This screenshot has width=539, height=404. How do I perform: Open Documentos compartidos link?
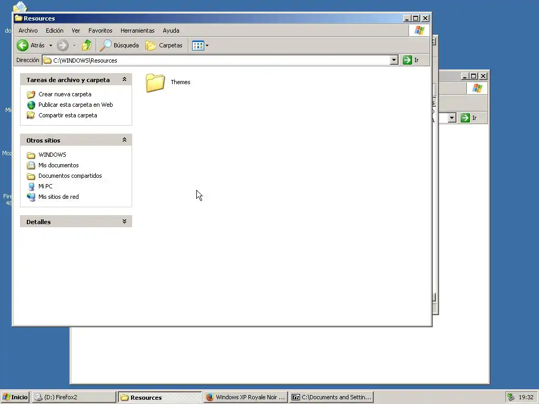[70, 176]
